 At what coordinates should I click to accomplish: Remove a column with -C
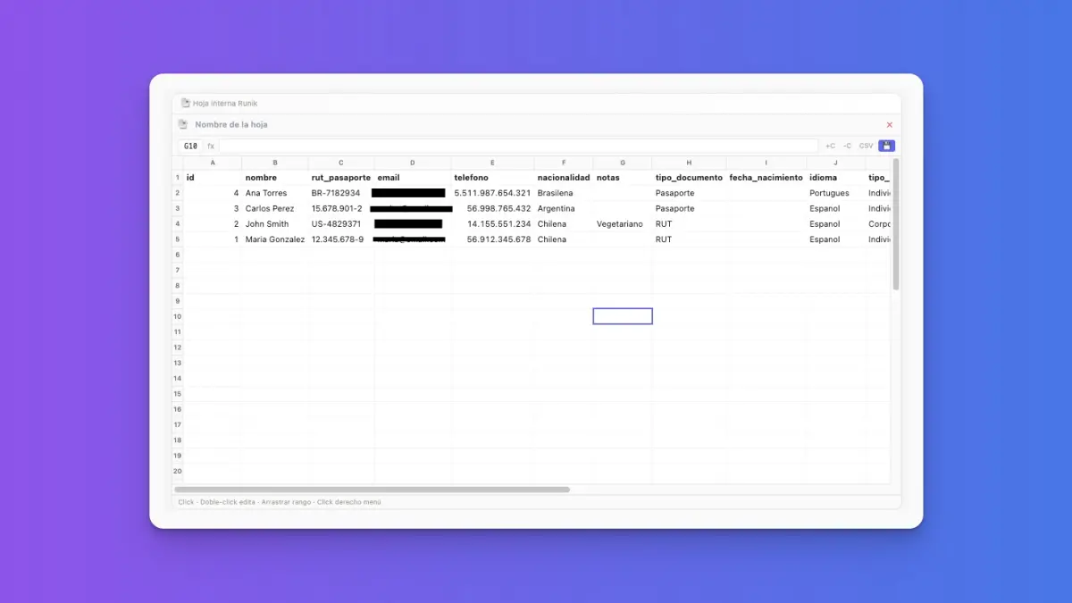click(847, 146)
